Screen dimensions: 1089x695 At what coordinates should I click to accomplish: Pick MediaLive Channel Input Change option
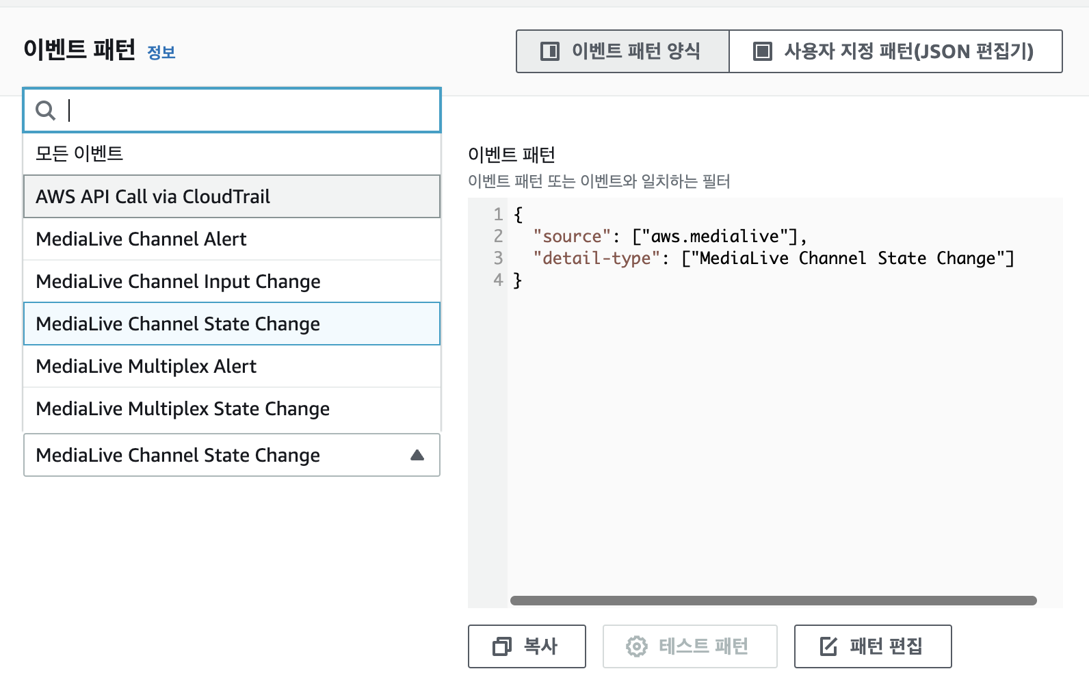point(232,281)
